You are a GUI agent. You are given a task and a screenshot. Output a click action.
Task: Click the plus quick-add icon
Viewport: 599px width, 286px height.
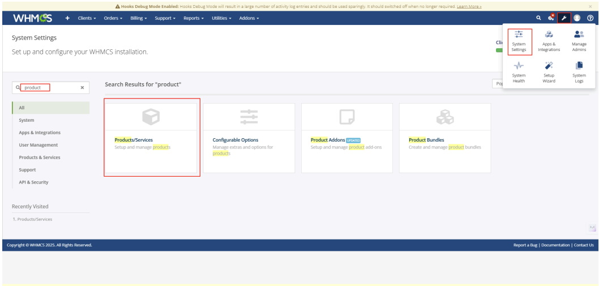tap(67, 18)
